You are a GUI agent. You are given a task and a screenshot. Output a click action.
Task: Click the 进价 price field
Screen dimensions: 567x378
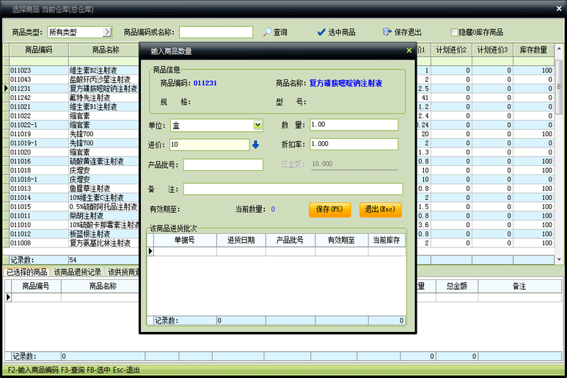point(209,145)
